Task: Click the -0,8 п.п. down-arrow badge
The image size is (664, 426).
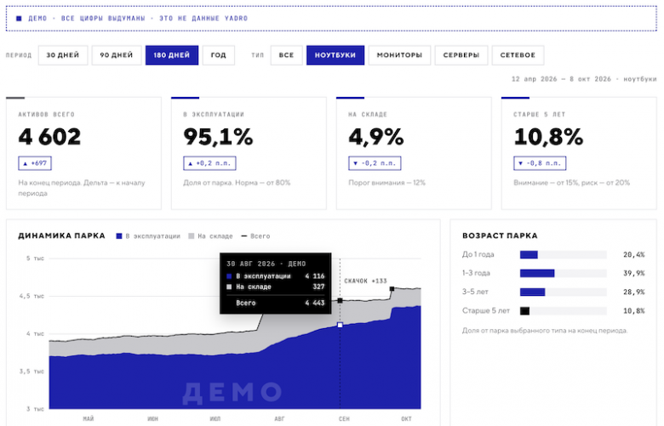Action: tap(540, 163)
